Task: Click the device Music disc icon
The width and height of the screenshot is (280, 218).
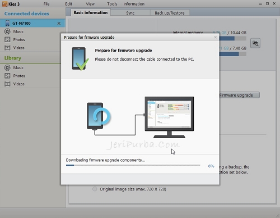Action: tap(7, 31)
